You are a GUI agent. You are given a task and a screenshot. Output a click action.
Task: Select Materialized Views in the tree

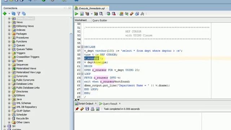click(x=26, y=68)
